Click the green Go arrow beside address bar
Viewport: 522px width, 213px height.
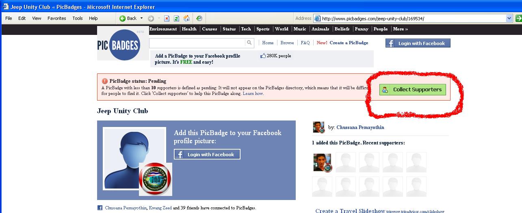[518, 18]
